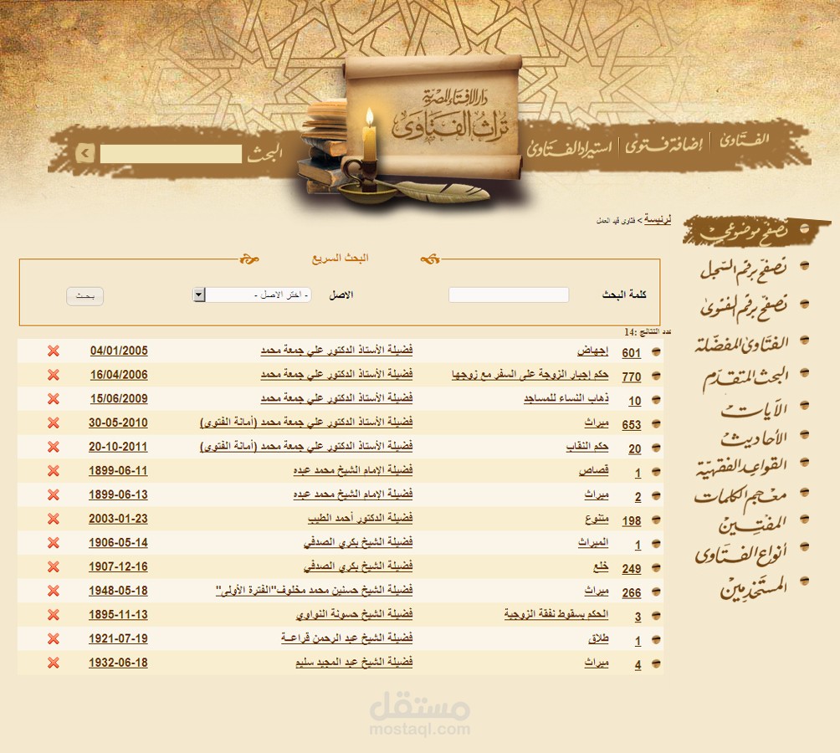The width and height of the screenshot is (840, 753).
Task: Focus the كلمة البحث input field
Action: 509,295
